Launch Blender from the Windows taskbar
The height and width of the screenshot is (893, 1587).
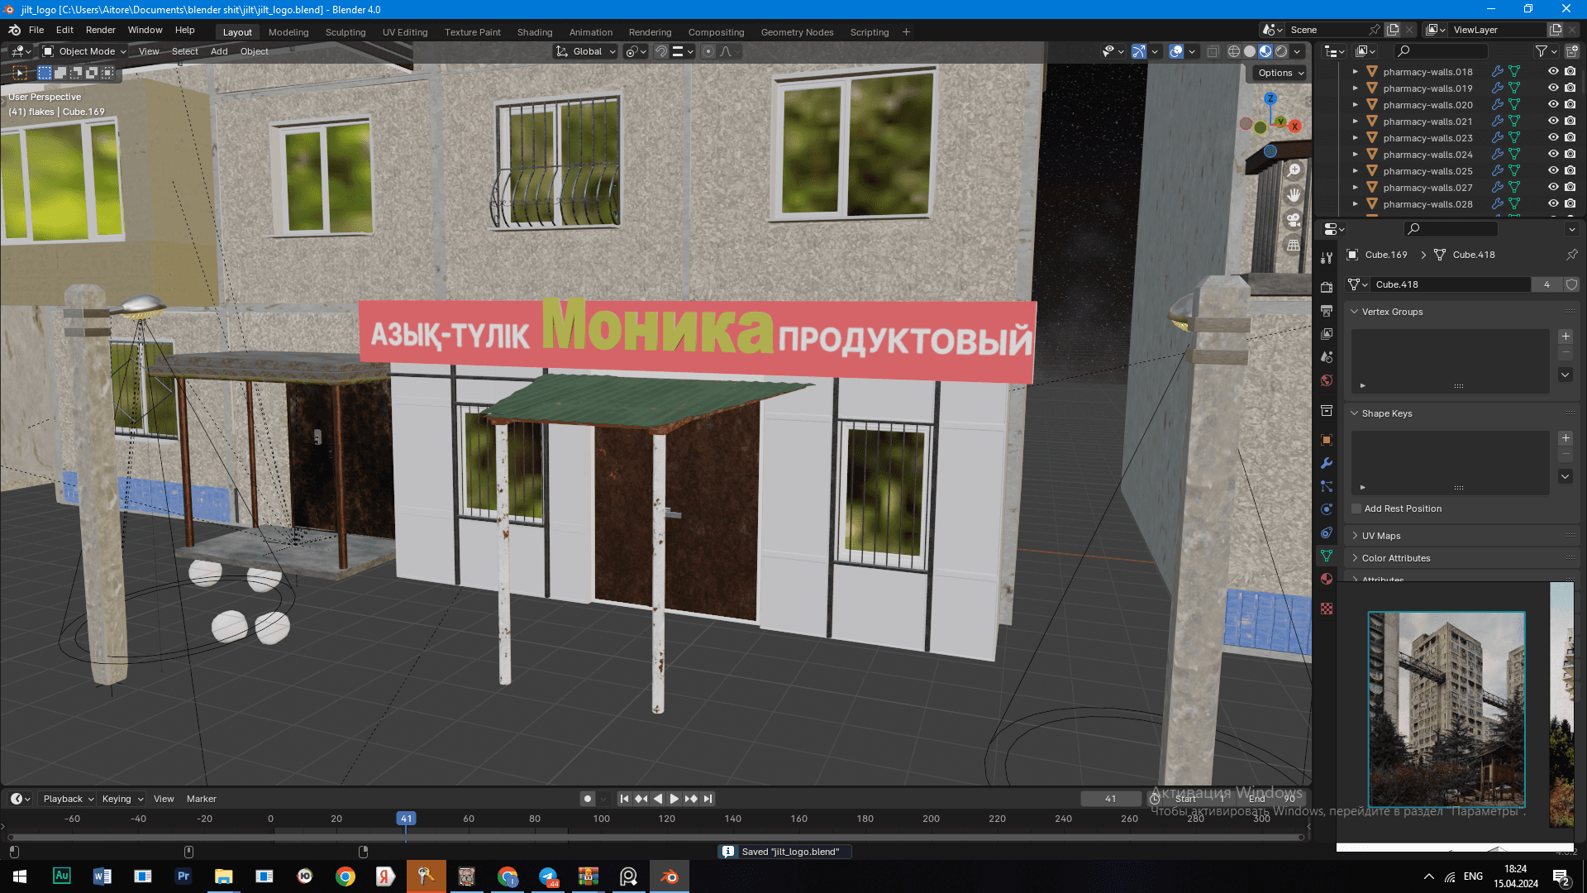coord(670,876)
